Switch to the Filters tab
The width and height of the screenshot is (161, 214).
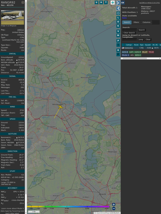click(x=136, y=22)
